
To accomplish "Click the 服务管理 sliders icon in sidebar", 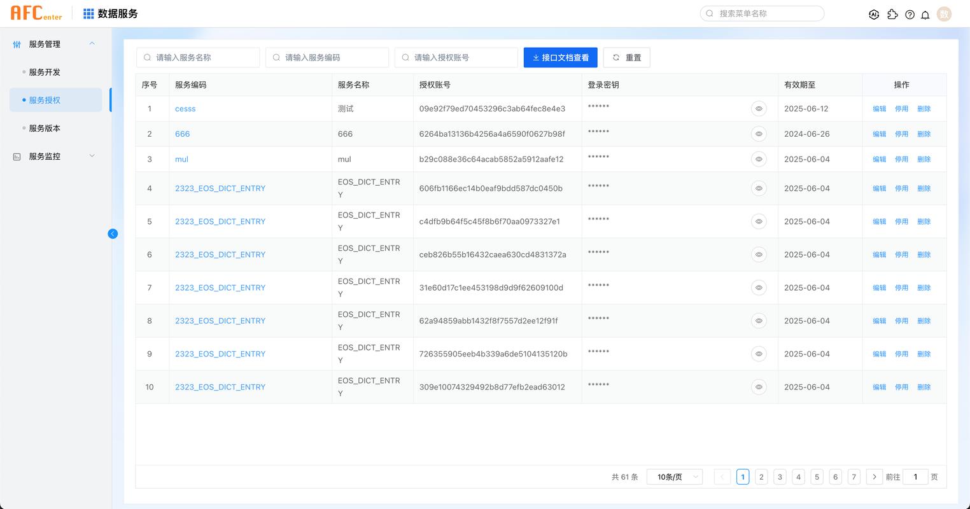I will [x=17, y=44].
